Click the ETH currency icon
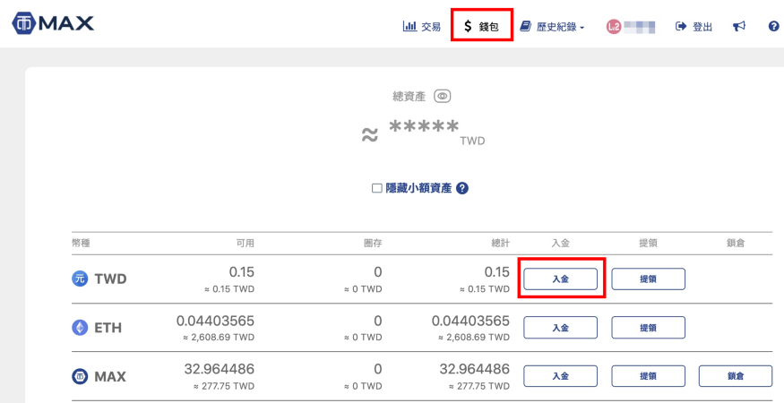784x403 pixels. pos(80,328)
